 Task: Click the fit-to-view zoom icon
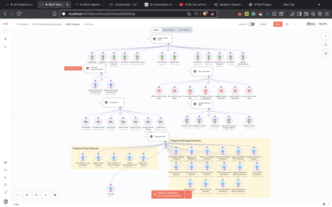18,195
